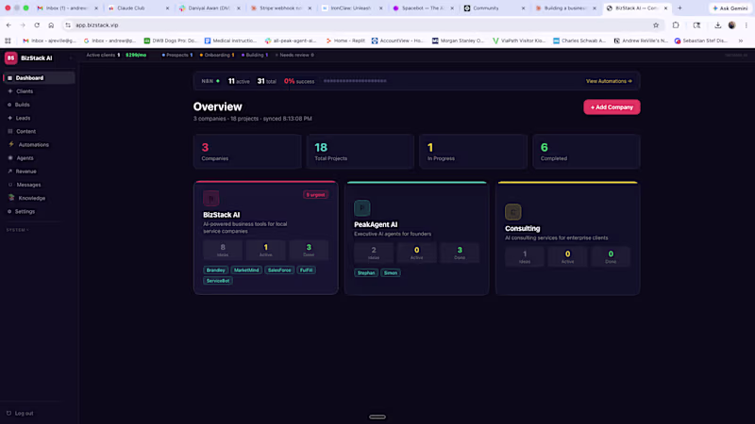
Task: Click the N8N automation run history bar
Action: [355, 81]
